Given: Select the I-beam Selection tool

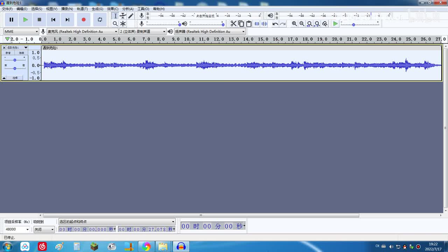Looking at the screenshot, I should point(115,16).
